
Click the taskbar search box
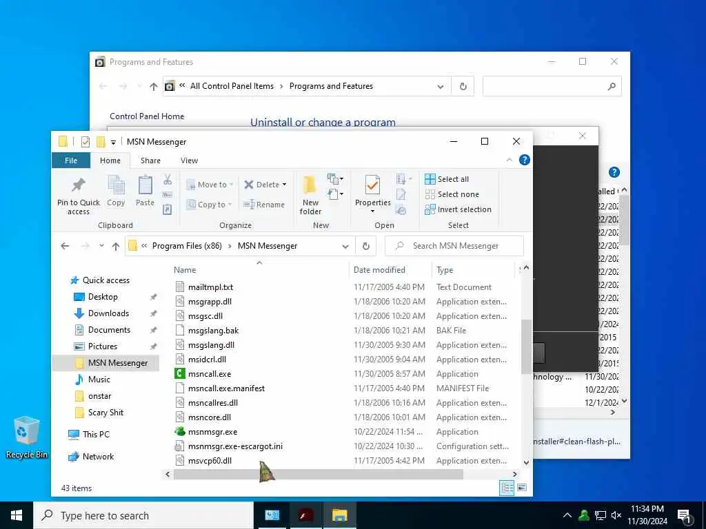(x=143, y=515)
